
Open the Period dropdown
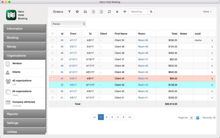point(68,24)
